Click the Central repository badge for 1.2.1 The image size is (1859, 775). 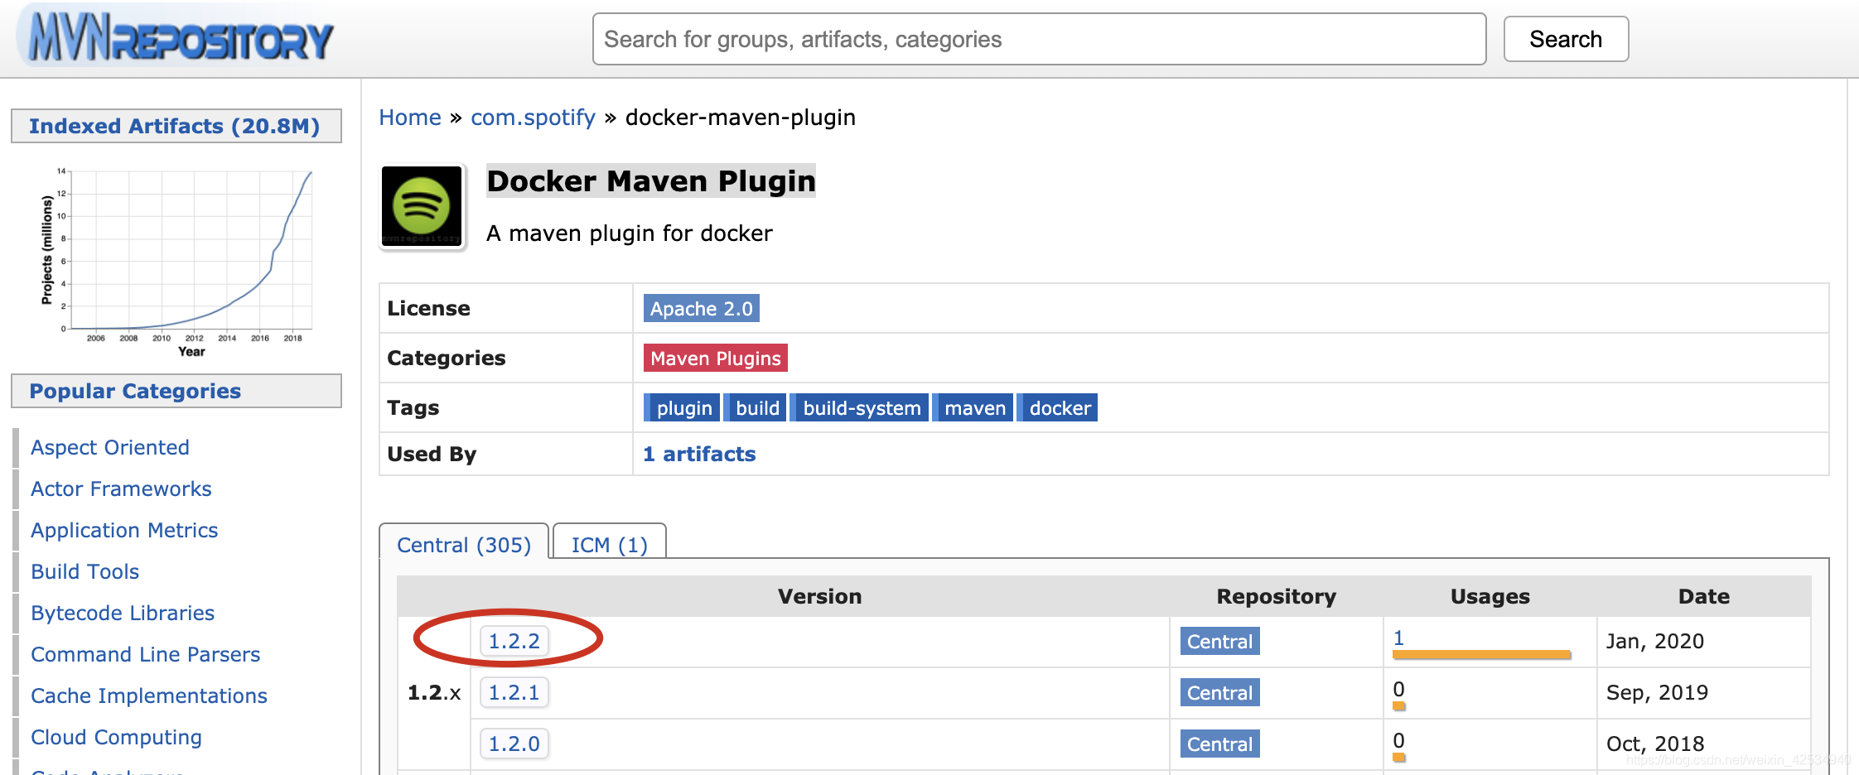(x=1219, y=692)
